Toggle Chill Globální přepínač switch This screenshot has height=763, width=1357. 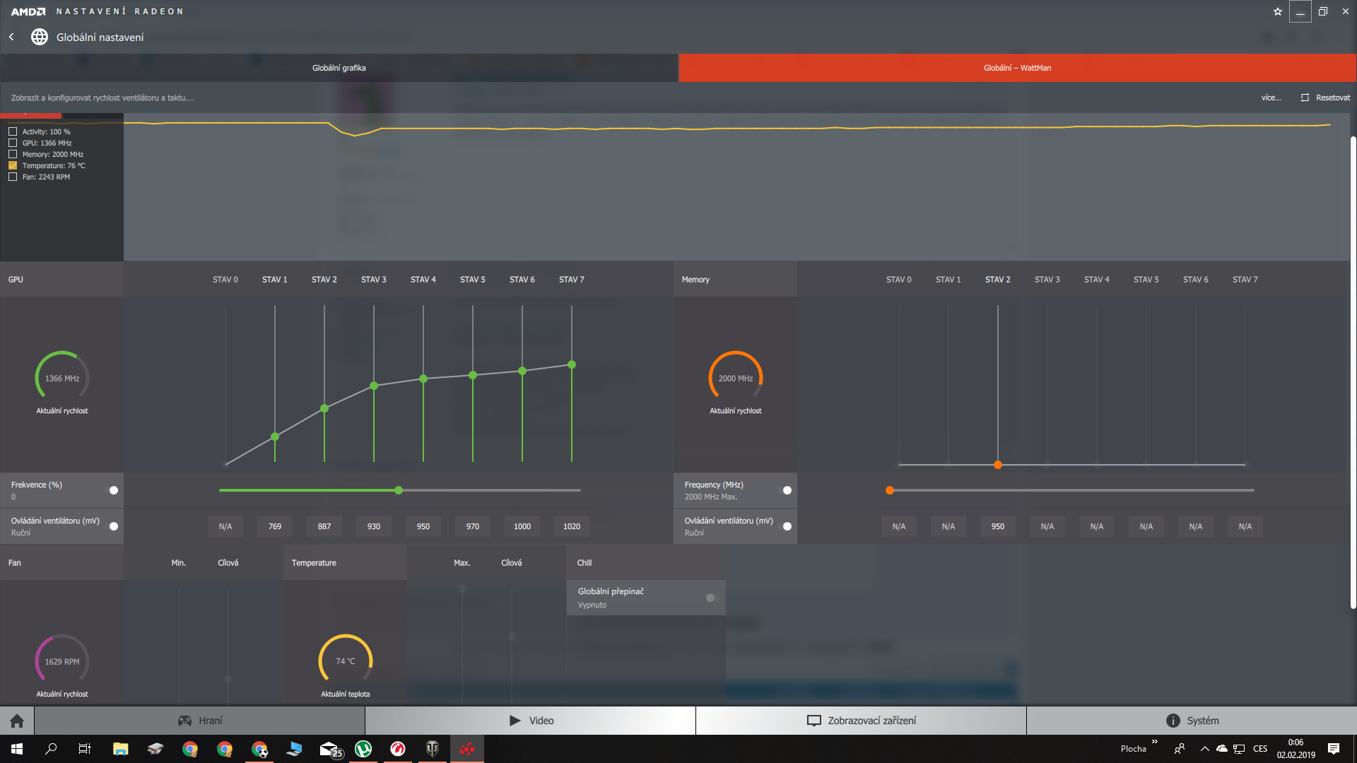[x=712, y=598]
